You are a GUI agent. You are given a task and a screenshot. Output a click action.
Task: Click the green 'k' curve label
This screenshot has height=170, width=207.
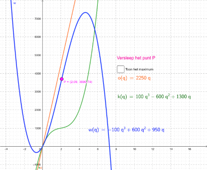click(x=39, y=168)
